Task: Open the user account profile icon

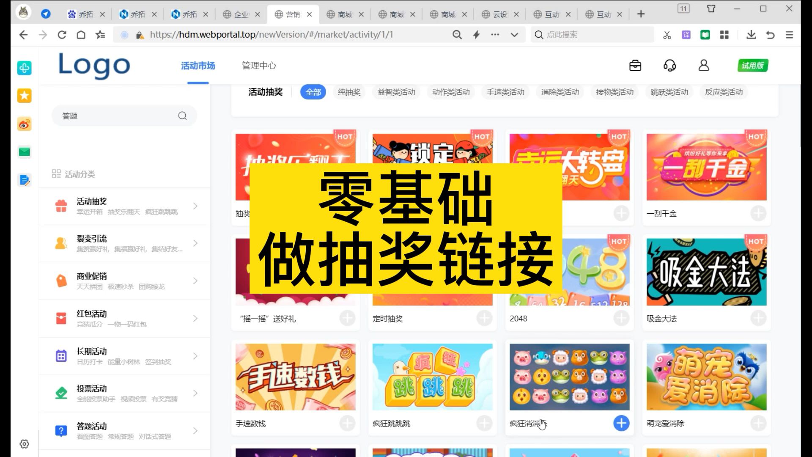Action: (704, 66)
